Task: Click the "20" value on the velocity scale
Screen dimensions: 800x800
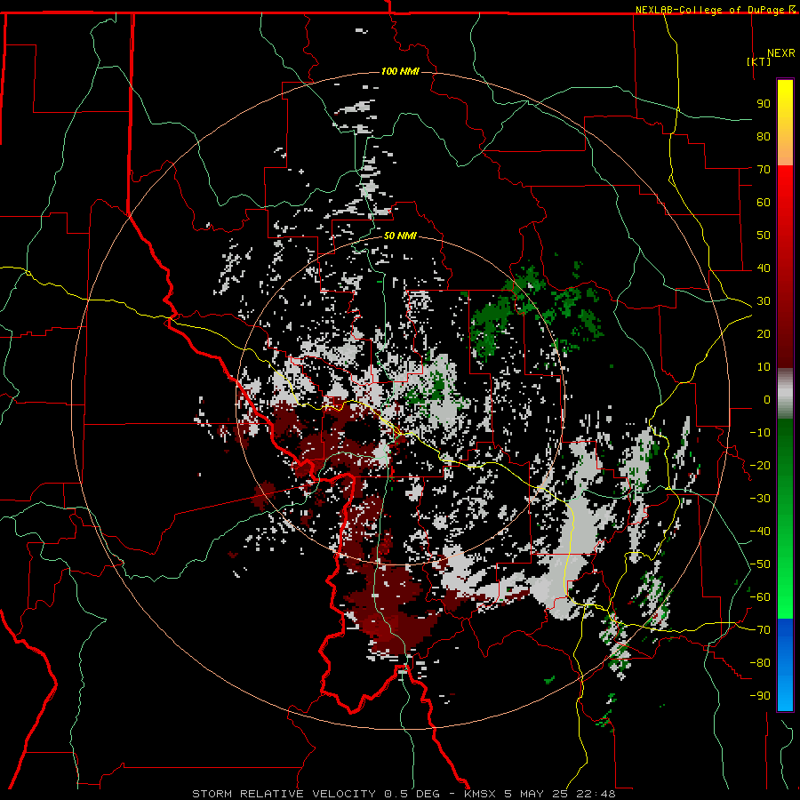Action: coord(764,333)
